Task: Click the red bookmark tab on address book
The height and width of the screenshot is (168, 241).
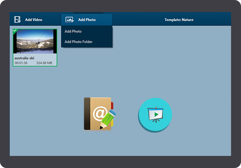Action: point(112,106)
